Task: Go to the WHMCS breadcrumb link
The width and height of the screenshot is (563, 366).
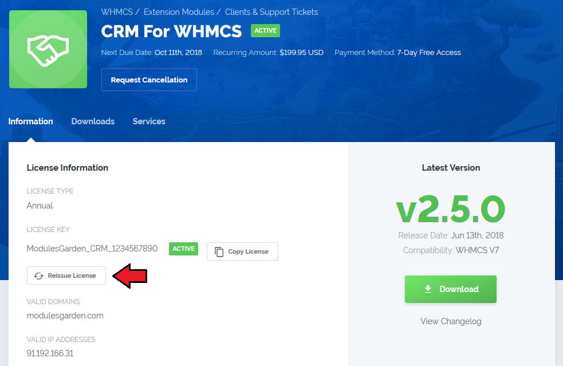Action: pos(117,12)
